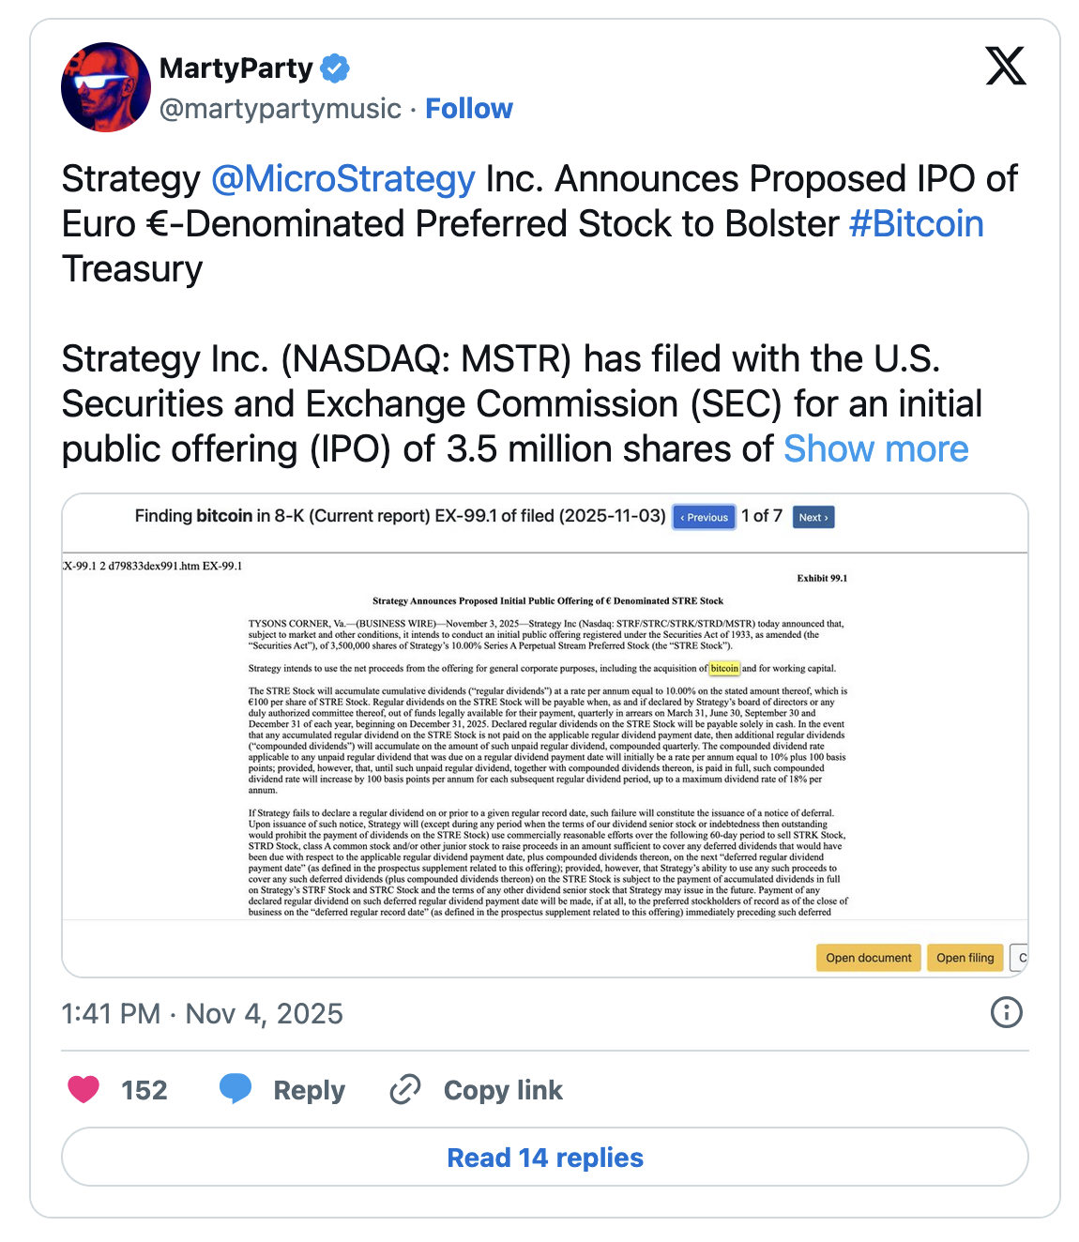Open the @MicroStrategy mention link
Image resolution: width=1079 pixels, height=1242 pixels.
tap(343, 179)
